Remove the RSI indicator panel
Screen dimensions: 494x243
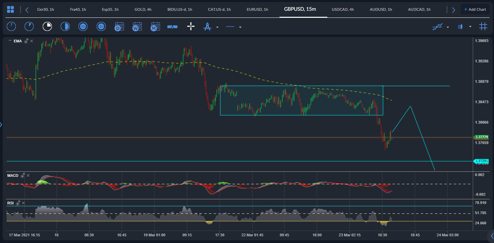click(x=24, y=203)
